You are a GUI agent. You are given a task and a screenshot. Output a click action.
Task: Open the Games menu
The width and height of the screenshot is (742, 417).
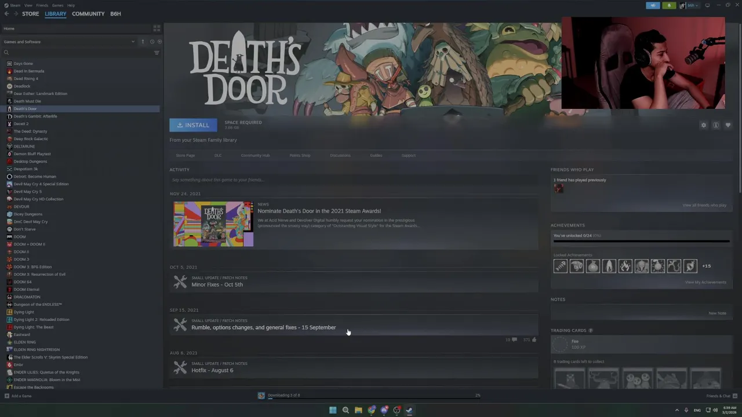pyautogui.click(x=57, y=5)
